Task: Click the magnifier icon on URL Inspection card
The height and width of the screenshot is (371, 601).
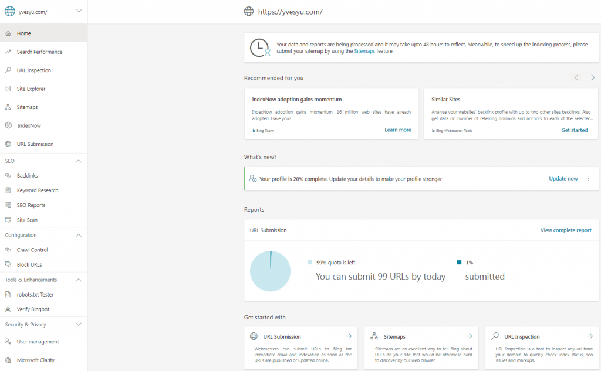Action: (x=495, y=336)
